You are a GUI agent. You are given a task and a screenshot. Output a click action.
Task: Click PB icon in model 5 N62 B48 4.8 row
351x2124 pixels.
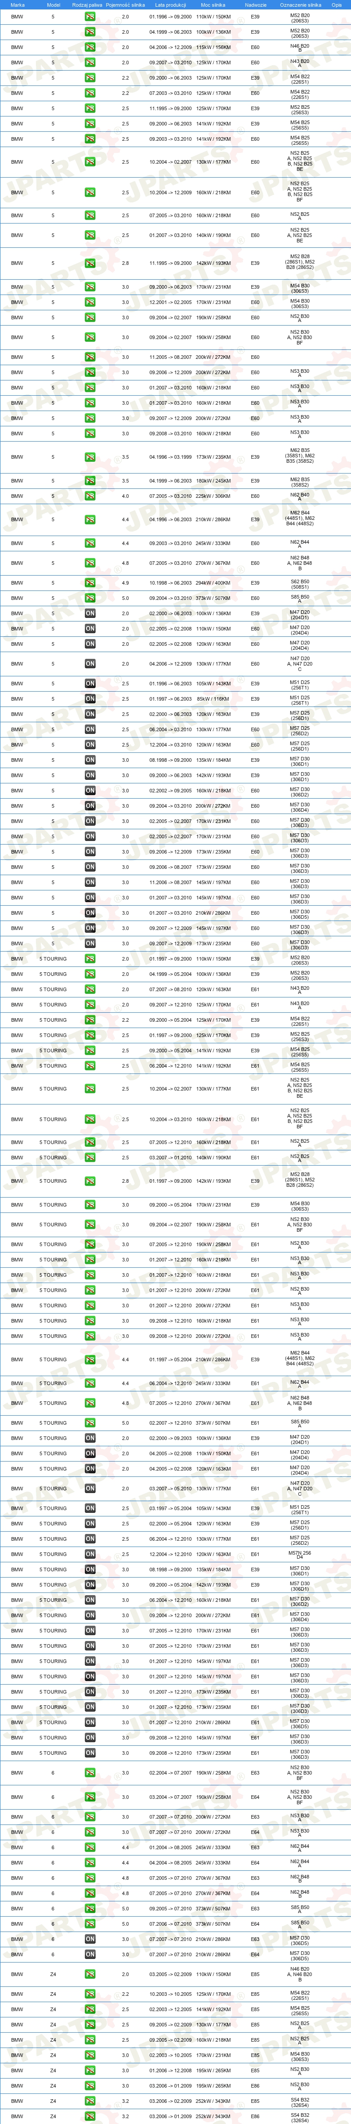click(x=90, y=563)
